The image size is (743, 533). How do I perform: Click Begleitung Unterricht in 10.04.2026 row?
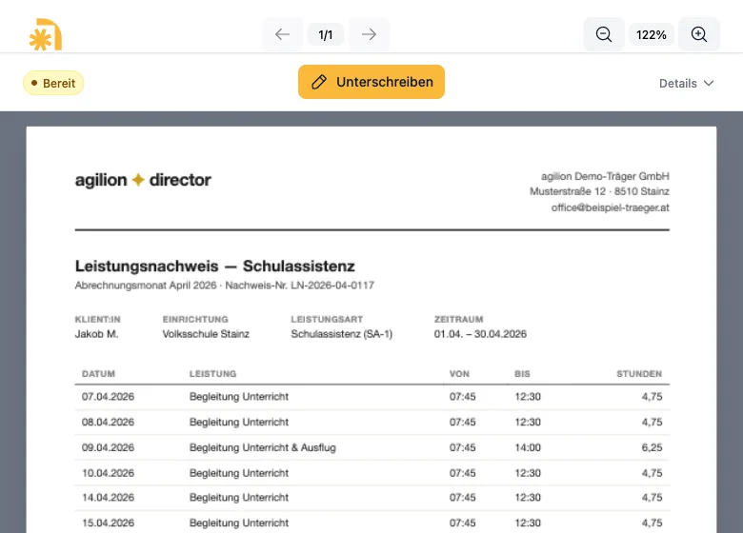[x=239, y=473]
